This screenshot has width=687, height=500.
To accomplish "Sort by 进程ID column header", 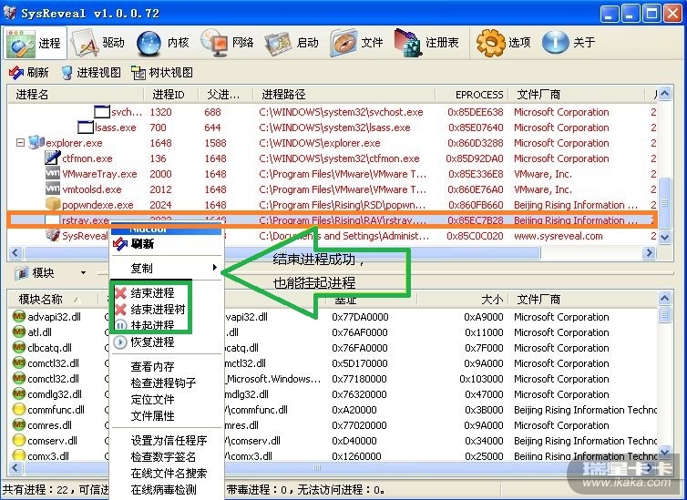I will [x=171, y=95].
